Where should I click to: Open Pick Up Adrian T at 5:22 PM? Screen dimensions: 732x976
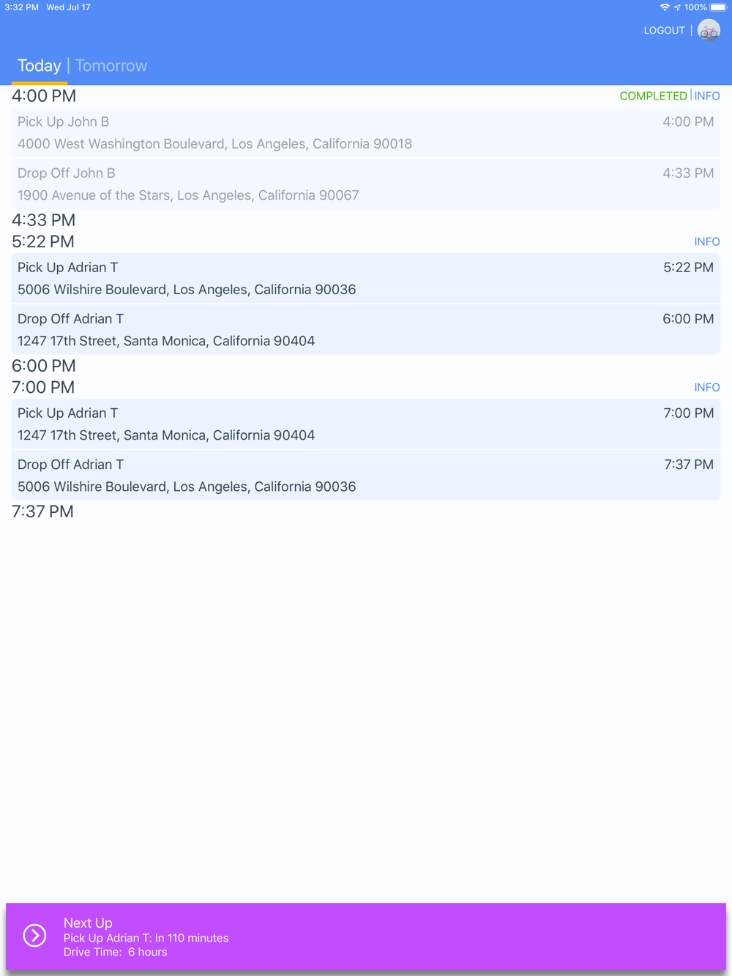(365, 278)
